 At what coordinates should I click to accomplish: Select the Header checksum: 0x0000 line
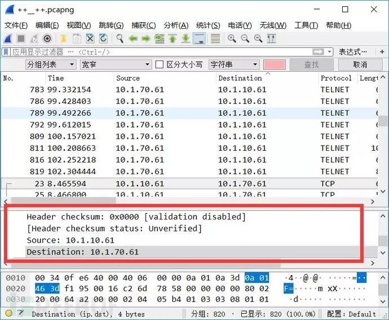point(136,217)
